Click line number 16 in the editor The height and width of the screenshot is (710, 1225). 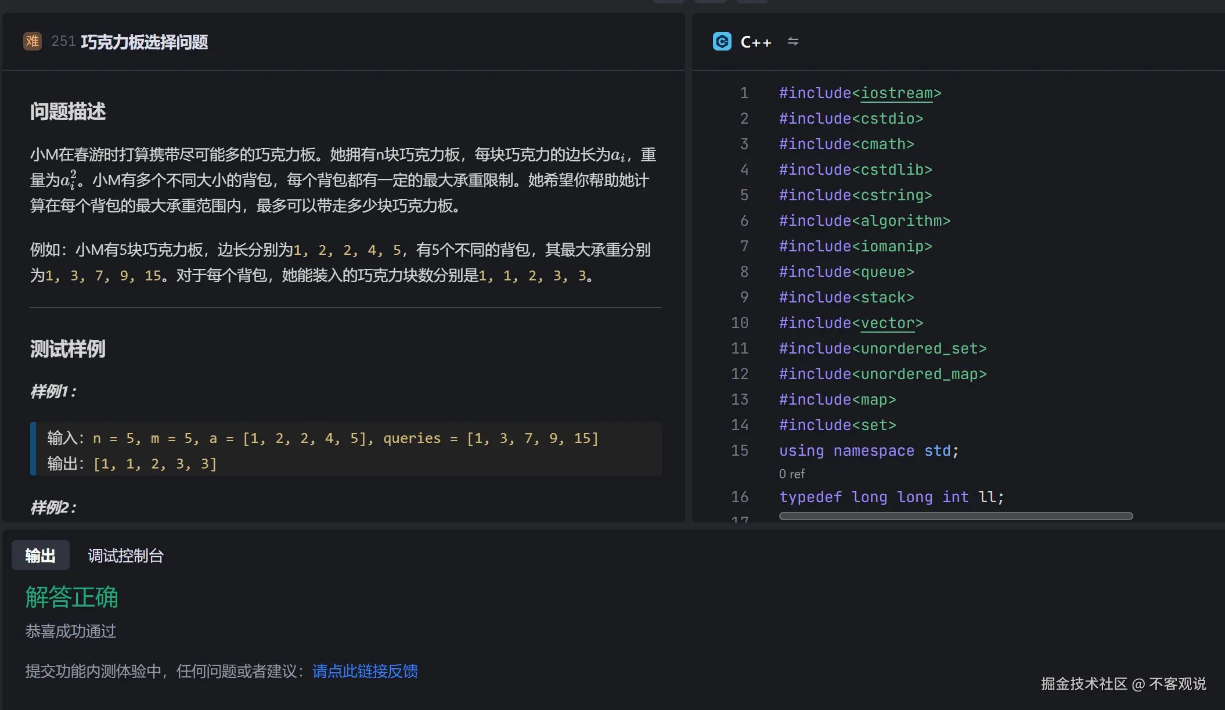tap(740, 497)
